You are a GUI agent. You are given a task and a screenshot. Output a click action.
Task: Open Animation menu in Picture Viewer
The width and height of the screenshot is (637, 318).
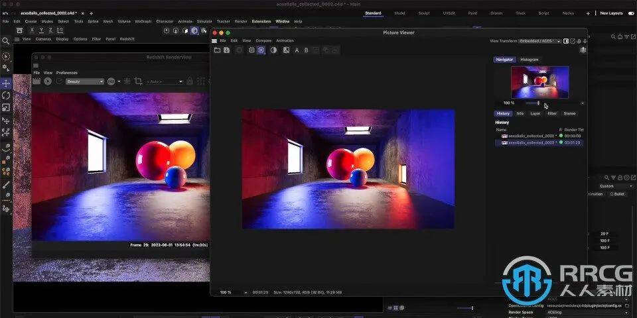[x=285, y=40]
